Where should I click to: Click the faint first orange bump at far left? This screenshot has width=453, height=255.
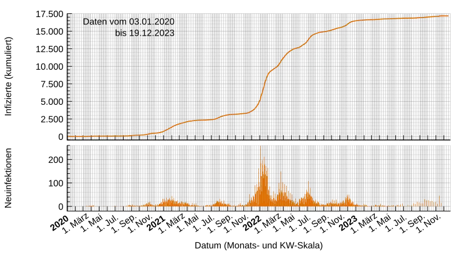[91, 206]
